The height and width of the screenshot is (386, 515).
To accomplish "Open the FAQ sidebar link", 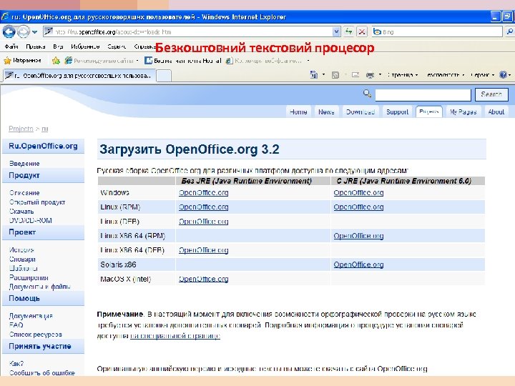I will tap(16, 325).
